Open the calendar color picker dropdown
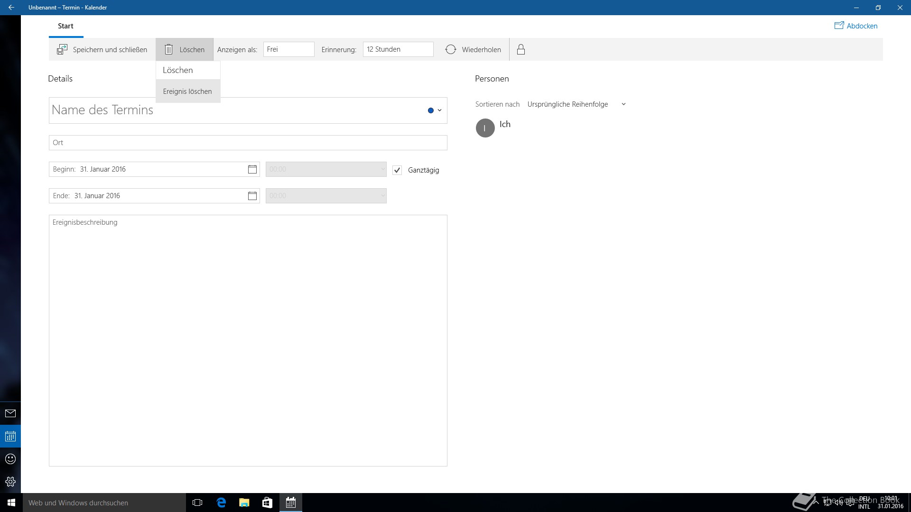 [435, 110]
